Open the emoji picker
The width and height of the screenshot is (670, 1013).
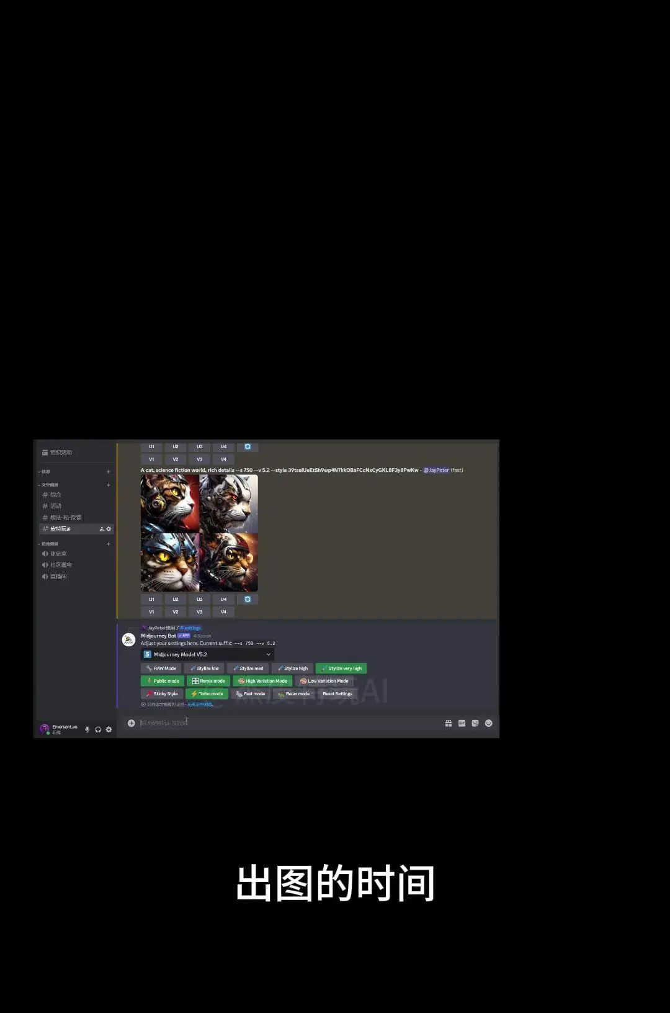pos(488,723)
